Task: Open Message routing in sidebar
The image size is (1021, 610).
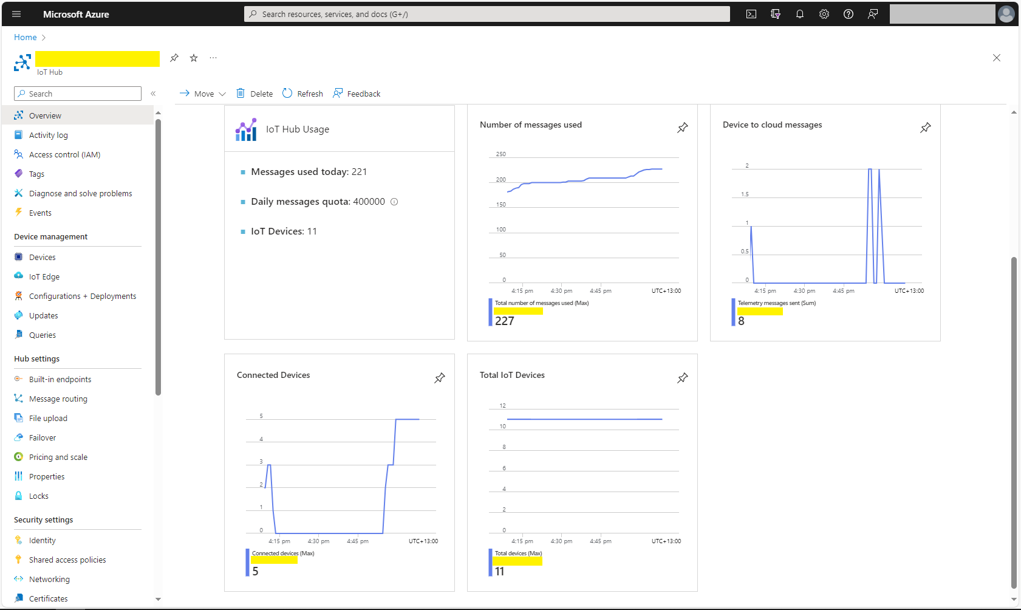Action: point(58,399)
